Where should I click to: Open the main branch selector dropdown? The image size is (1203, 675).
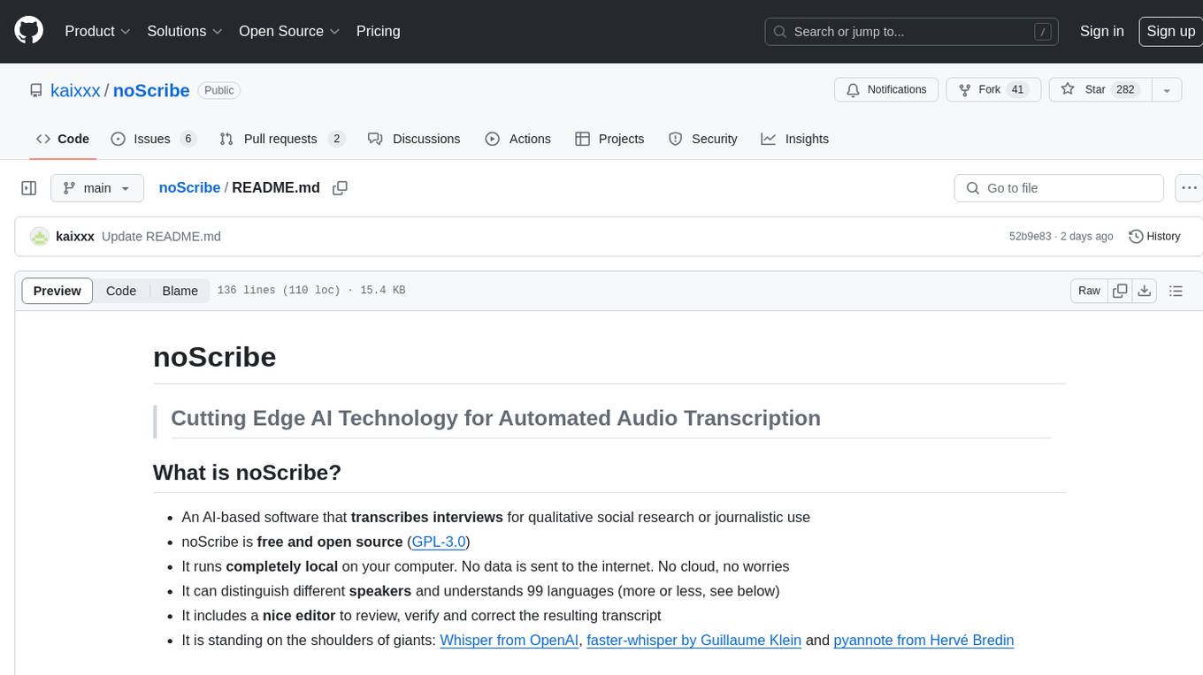coord(96,188)
